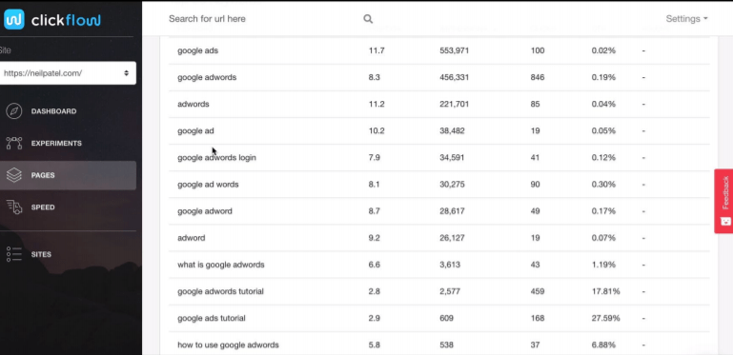Click the red Feedback side button
The height and width of the screenshot is (355, 733).
coord(723,201)
